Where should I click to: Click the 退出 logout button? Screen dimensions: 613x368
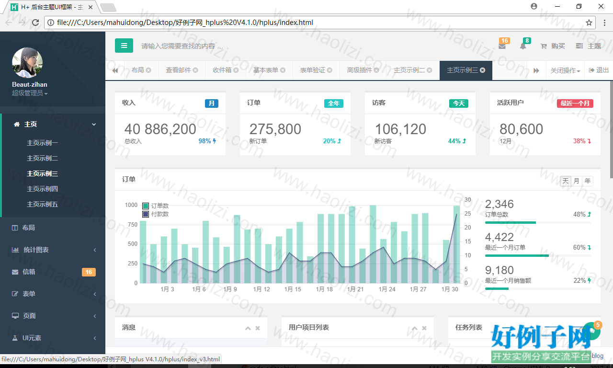(599, 70)
